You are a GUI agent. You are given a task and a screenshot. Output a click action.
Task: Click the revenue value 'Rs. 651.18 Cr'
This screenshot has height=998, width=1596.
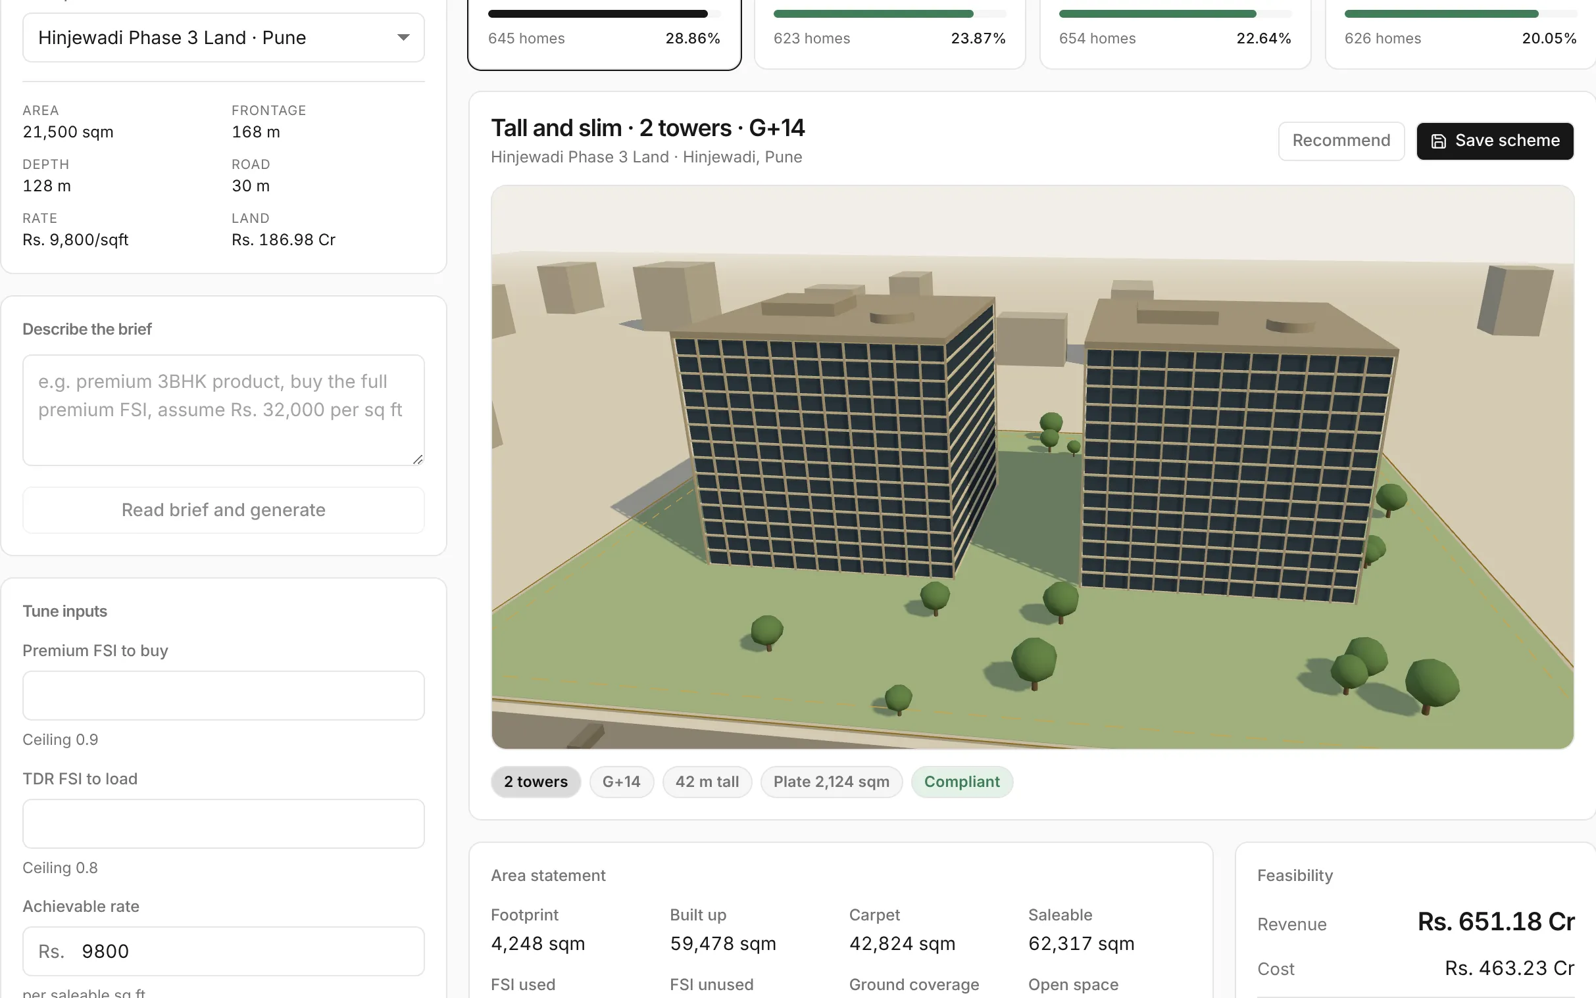(1495, 922)
